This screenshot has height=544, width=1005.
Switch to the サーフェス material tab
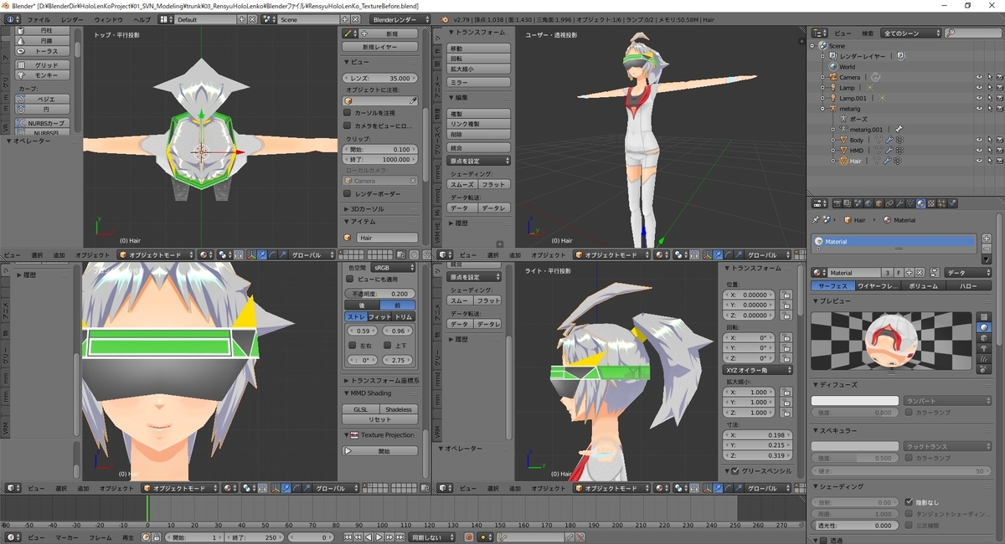[831, 286]
